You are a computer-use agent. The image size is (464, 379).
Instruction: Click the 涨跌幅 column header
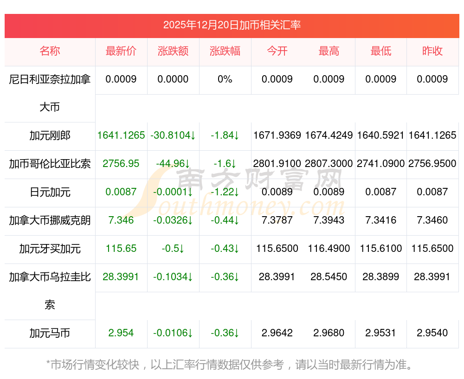(225, 51)
